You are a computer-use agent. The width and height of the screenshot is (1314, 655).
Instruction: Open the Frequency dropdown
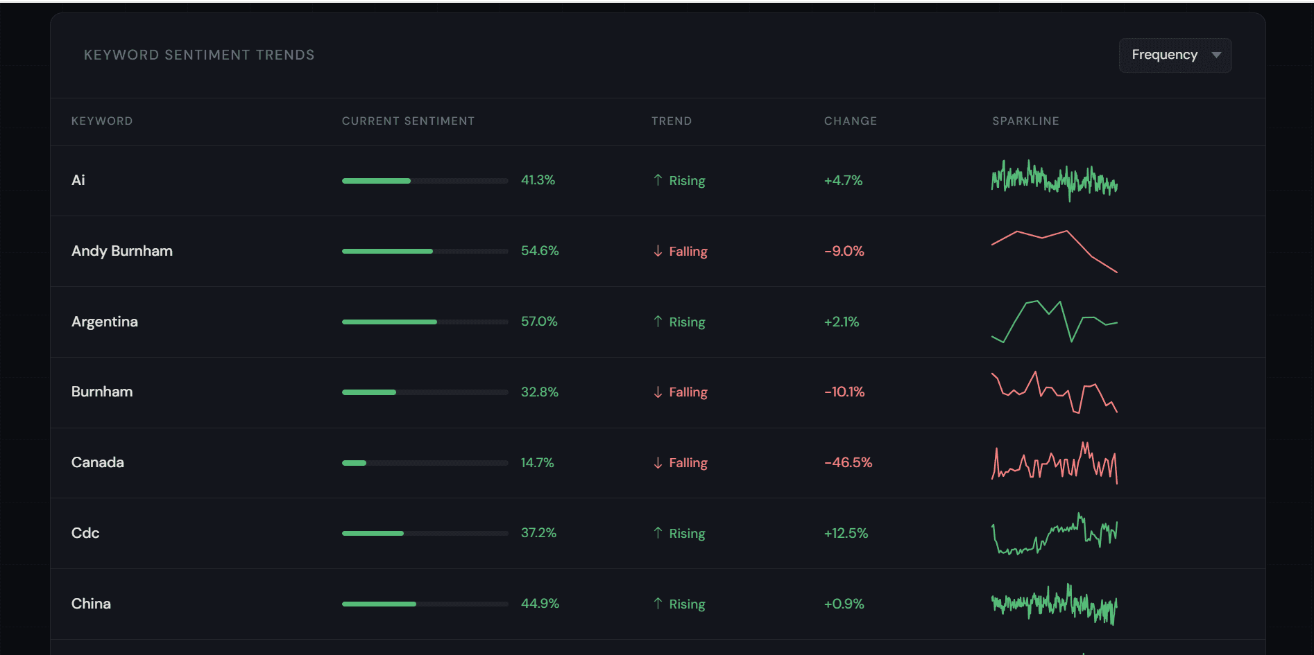point(1175,55)
